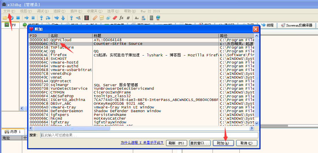Select the firefox process row
Screen dimensions: 318x153
tap(142, 55)
